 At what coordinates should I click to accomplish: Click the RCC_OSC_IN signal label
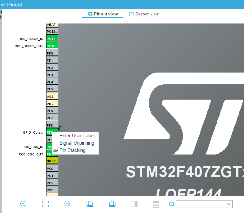33,147
